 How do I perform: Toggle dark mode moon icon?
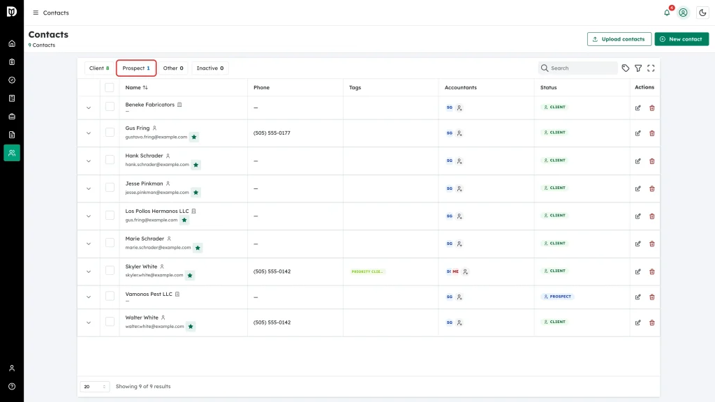tap(702, 13)
